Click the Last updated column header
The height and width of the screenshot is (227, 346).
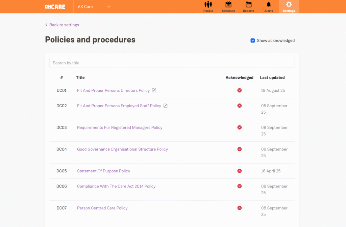272,78
